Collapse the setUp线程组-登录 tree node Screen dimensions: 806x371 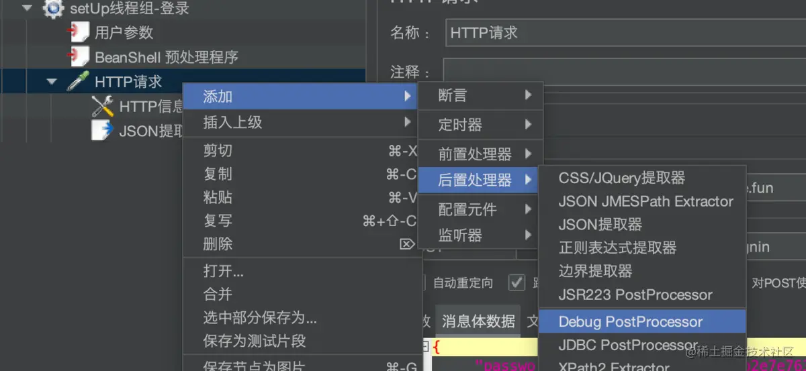point(28,9)
